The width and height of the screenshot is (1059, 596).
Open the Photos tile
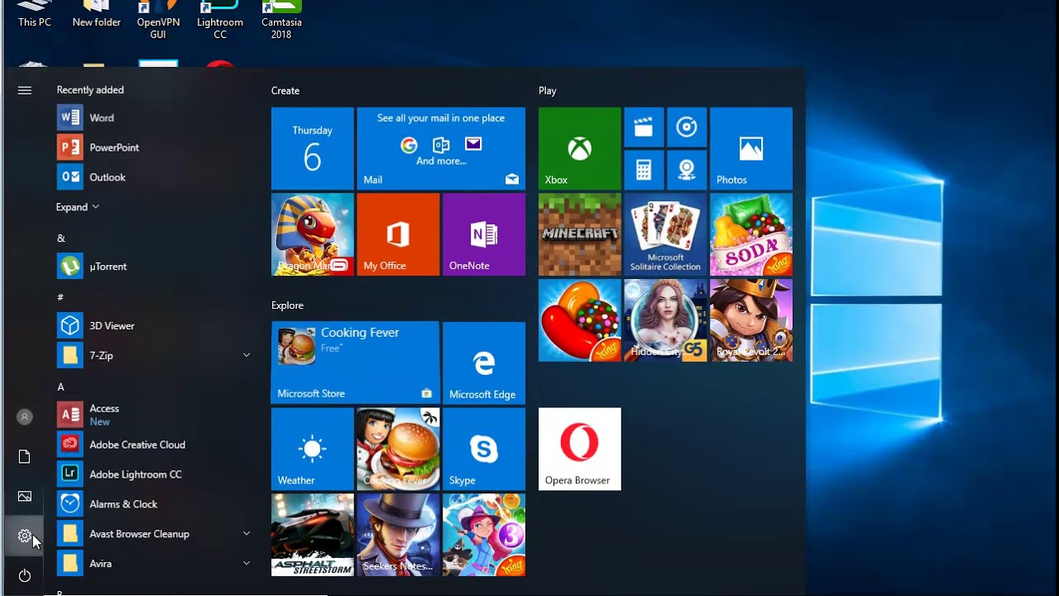tap(751, 148)
